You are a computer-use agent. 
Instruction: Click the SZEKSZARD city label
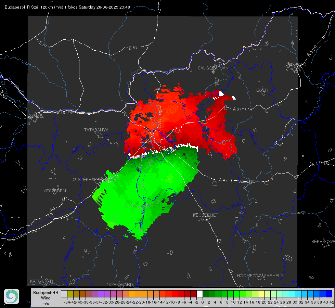coord(121,284)
